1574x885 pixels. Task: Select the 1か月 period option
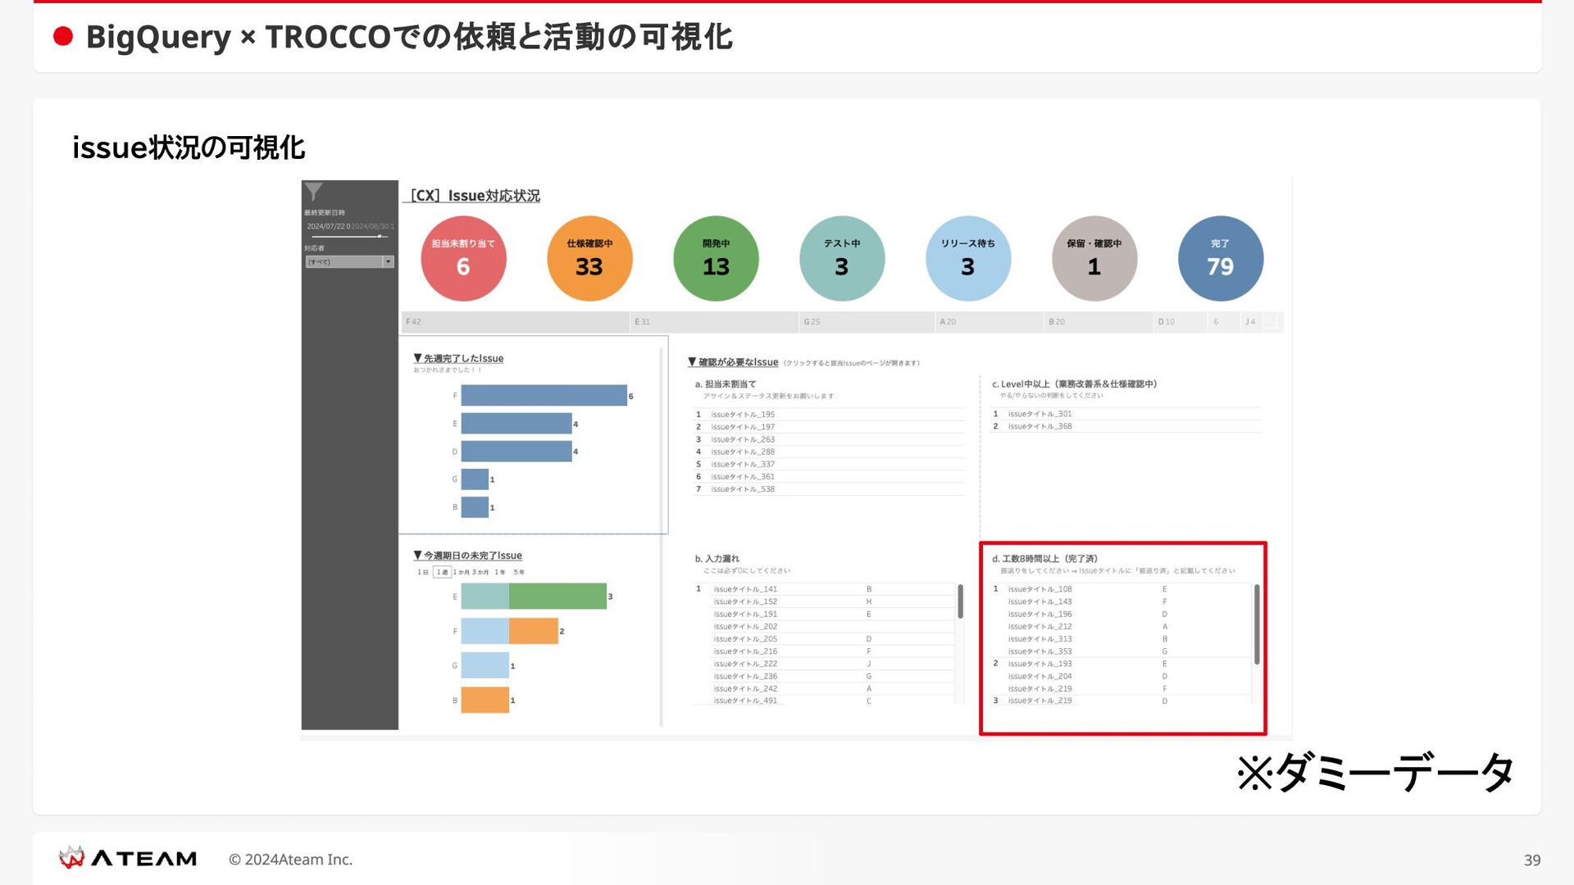pos(462,572)
